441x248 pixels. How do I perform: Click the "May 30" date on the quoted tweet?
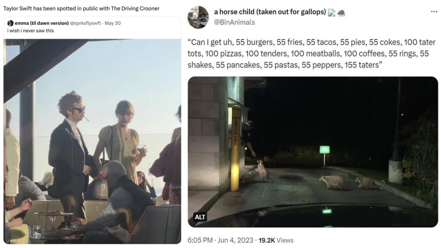click(x=113, y=23)
